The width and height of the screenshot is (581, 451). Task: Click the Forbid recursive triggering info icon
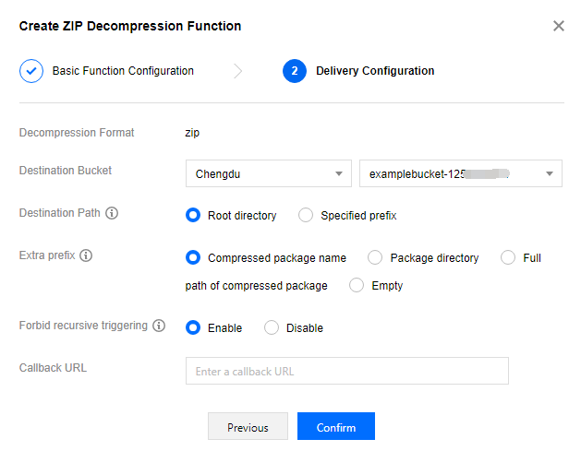[x=159, y=326]
